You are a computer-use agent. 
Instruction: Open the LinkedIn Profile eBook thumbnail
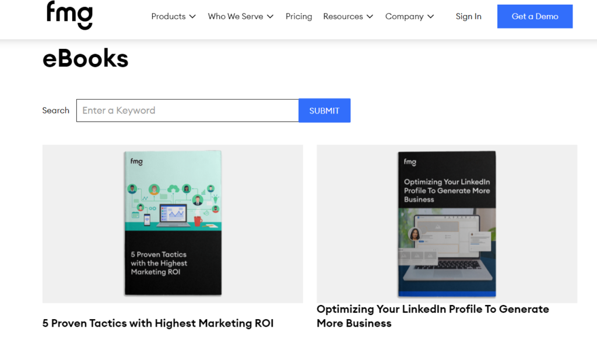(446, 224)
